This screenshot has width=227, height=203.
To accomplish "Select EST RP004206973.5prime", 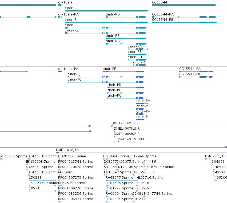I will point(59,202).
